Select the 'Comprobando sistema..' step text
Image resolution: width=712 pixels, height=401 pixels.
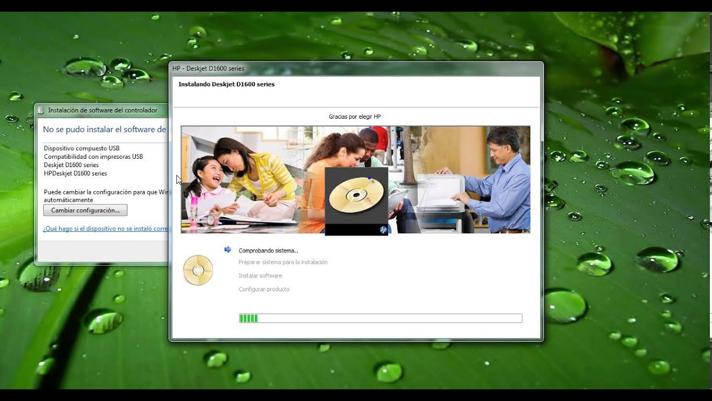[268, 251]
